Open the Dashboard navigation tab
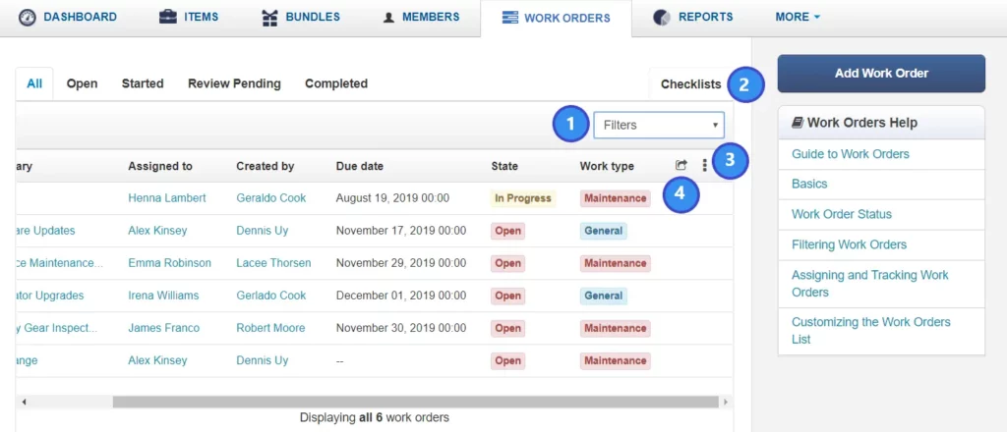Screen dimensions: 1007x432 click(x=68, y=18)
